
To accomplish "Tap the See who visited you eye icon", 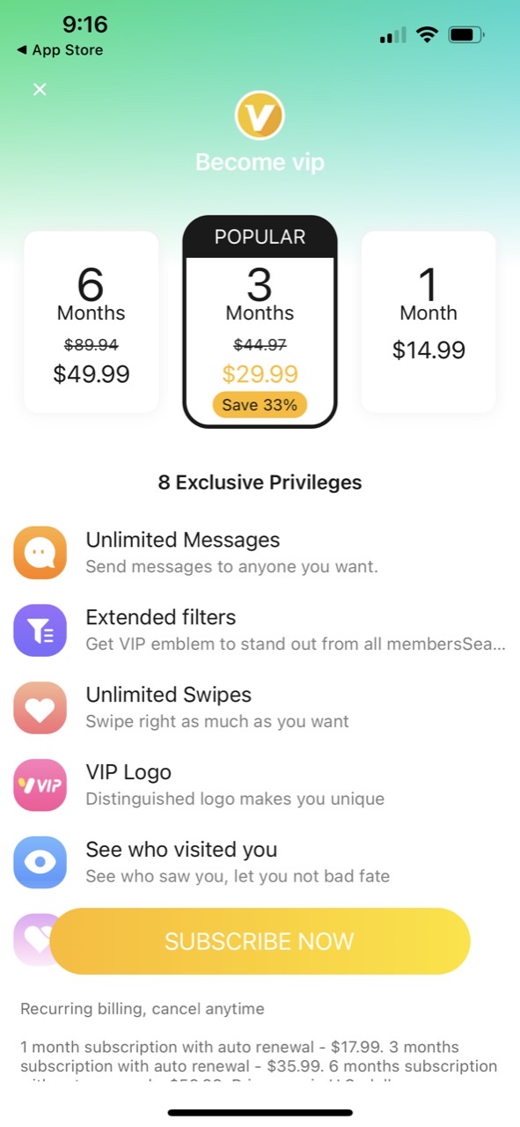I will coord(40,863).
